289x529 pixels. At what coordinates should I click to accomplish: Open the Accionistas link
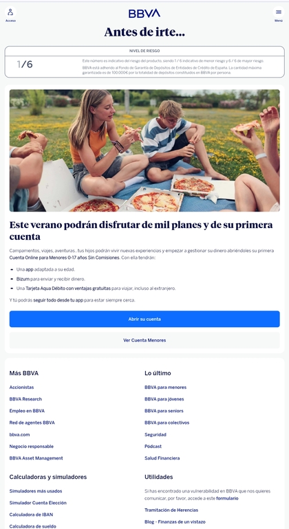pyautogui.click(x=21, y=387)
